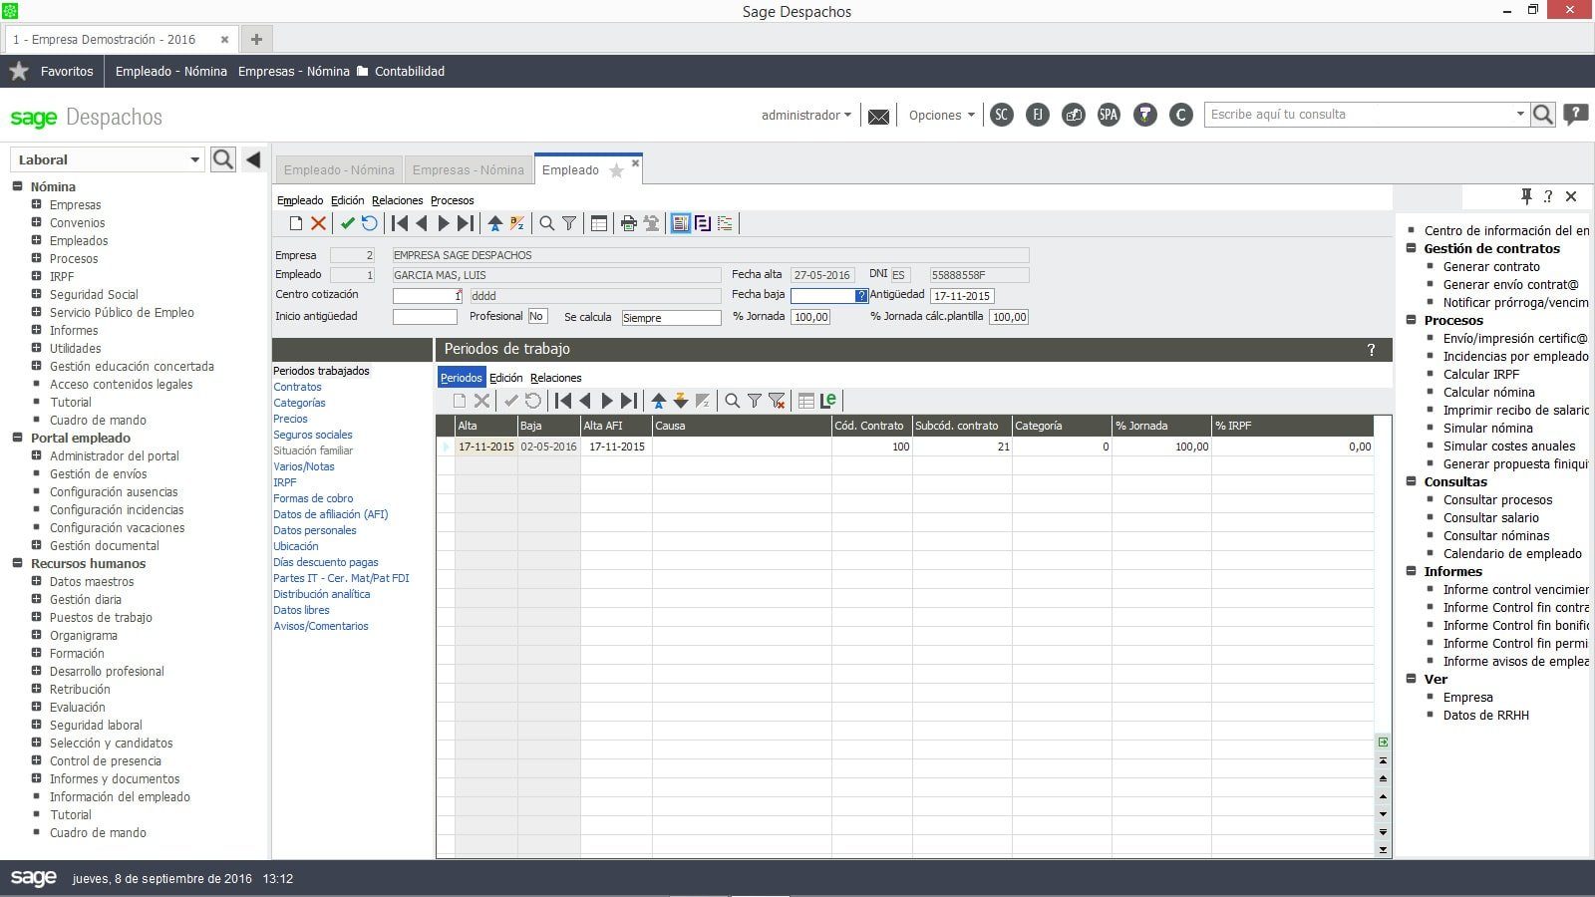
Task: Click the filter funnel in Empleado toolbar
Action: 569,224
